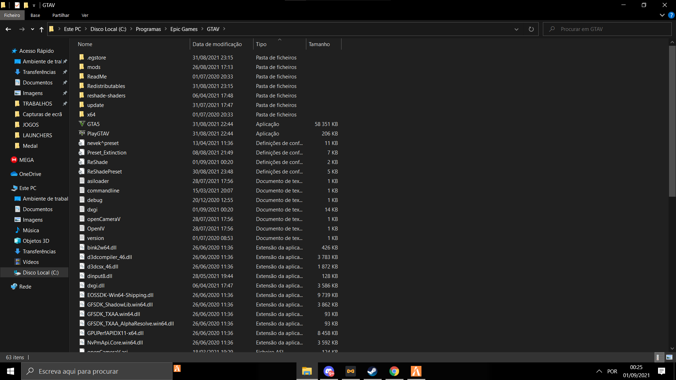Click the ReShade configuration file icon
The height and width of the screenshot is (380, 676).
coord(82,162)
